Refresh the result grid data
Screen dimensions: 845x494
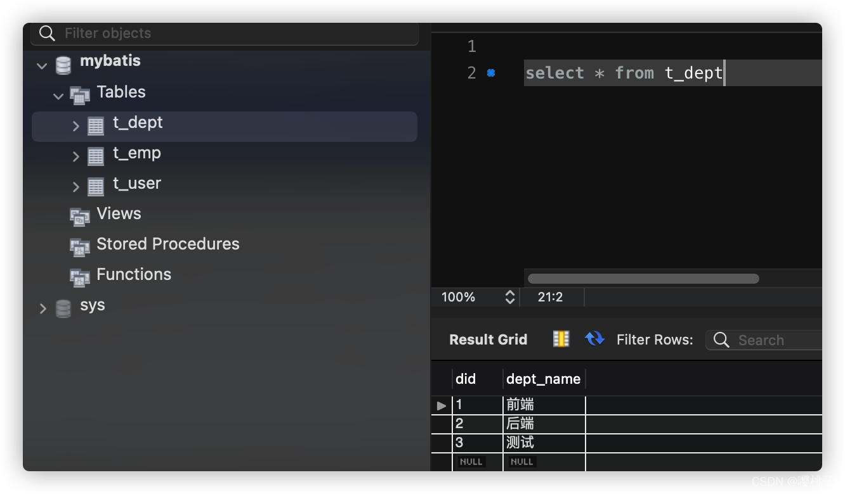pos(594,339)
